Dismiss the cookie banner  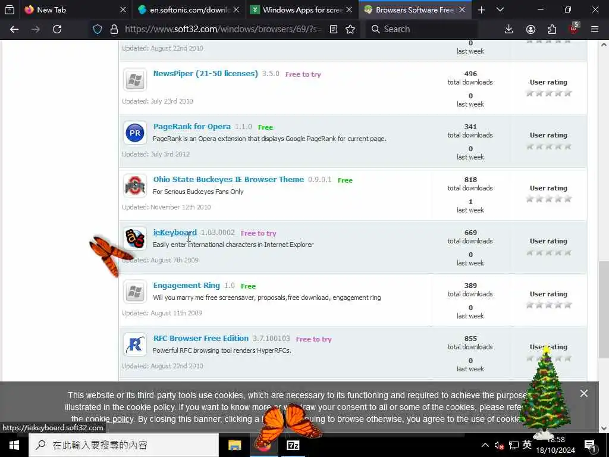click(583, 393)
